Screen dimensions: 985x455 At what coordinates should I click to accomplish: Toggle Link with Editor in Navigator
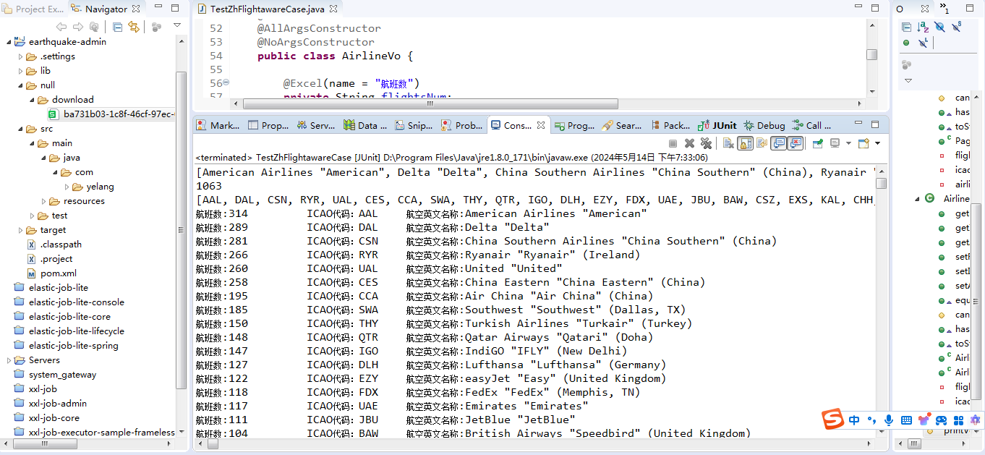coord(134,27)
